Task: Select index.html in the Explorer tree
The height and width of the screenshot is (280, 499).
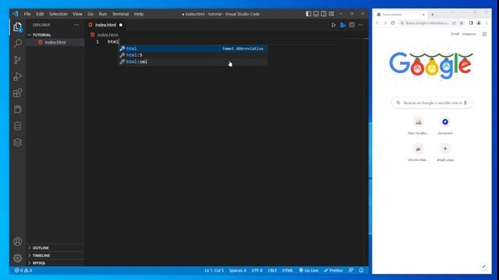Action: tap(55, 42)
